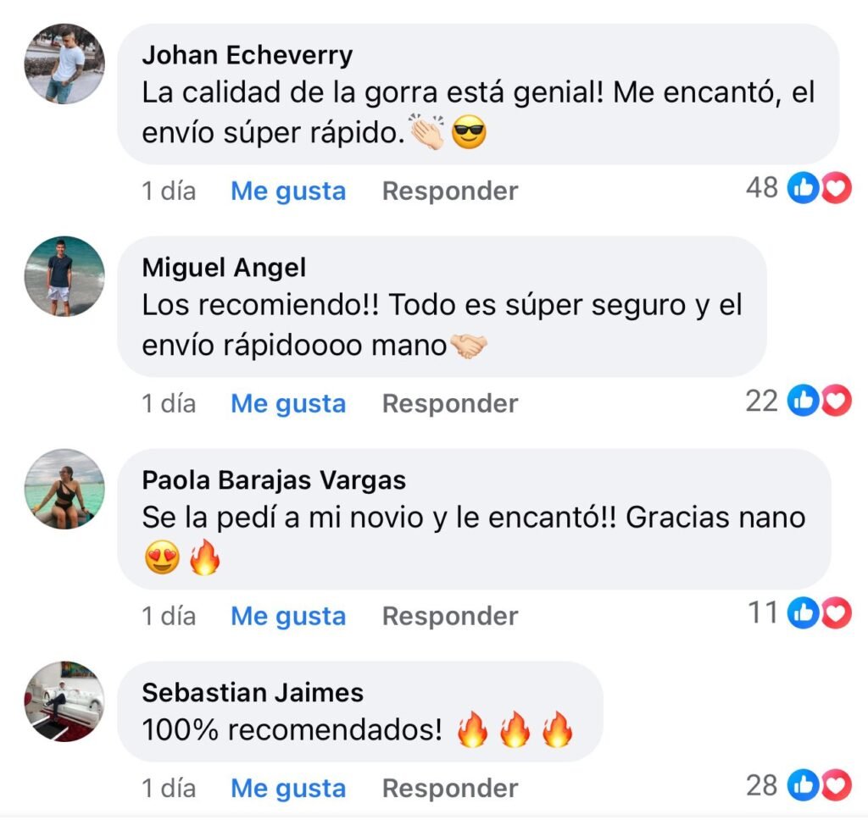Click the heart reaction icon on Johan Echeverry's comment
868x820 pixels.
pyautogui.click(x=836, y=188)
